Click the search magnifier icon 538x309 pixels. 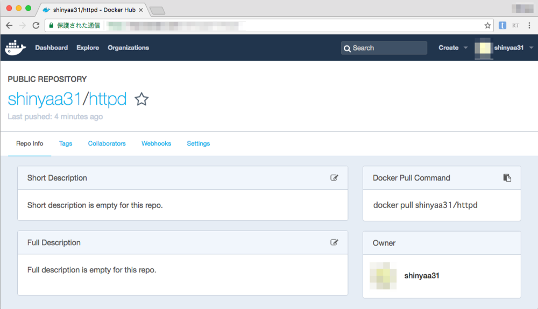347,48
